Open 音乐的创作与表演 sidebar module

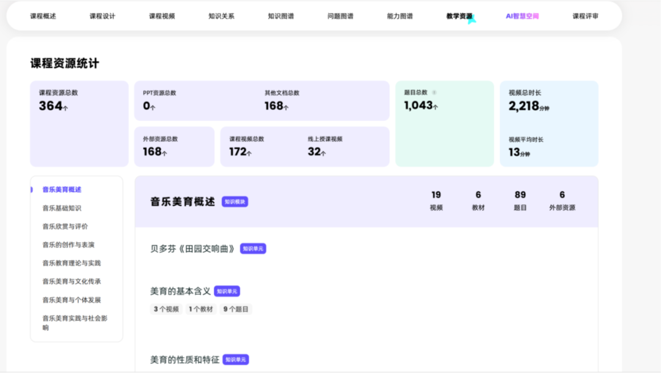point(68,245)
